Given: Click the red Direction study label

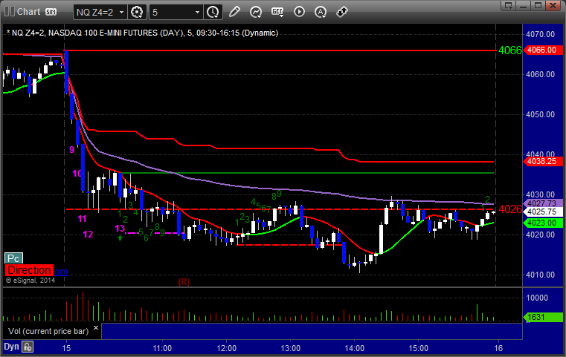Looking at the screenshot, I should pos(29,271).
